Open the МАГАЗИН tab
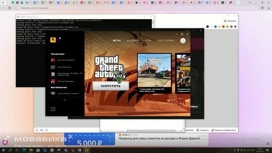The width and height of the screenshot is (272, 153). 133,40
